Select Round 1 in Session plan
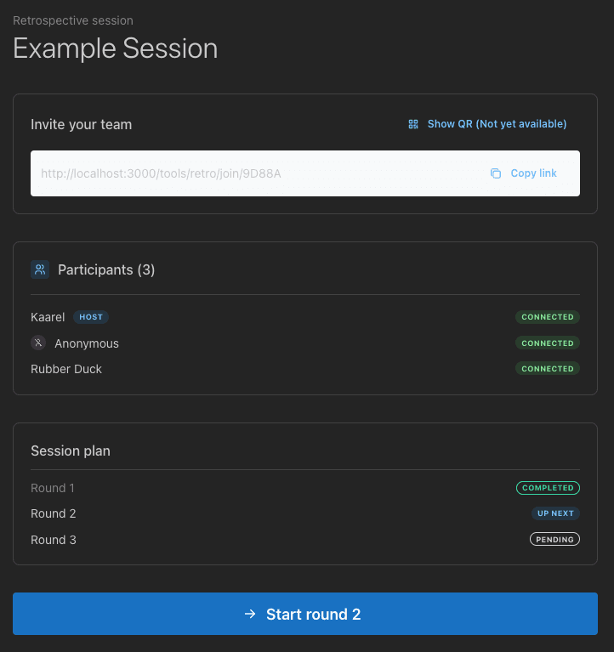The width and height of the screenshot is (614, 652). (53, 488)
